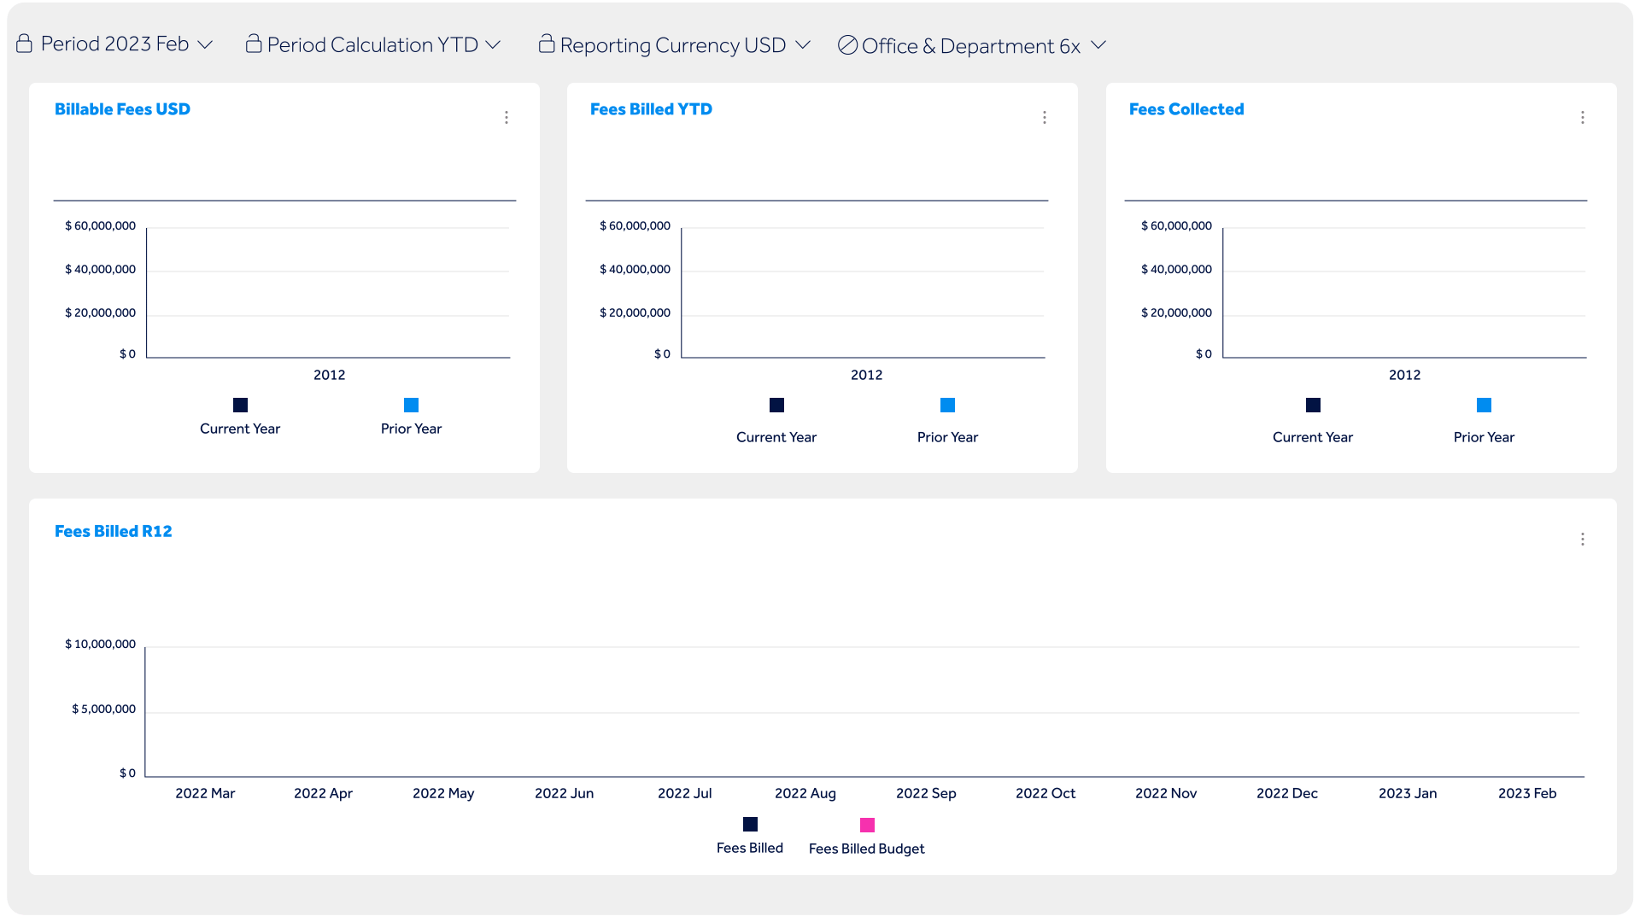Click dark navy Fees Billed legend swatch
The image size is (1640, 922).
[x=750, y=824]
